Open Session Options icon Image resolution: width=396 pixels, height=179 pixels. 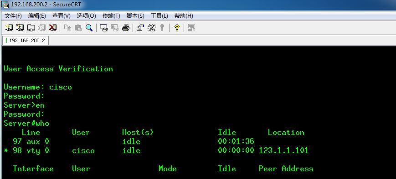pos(140,28)
